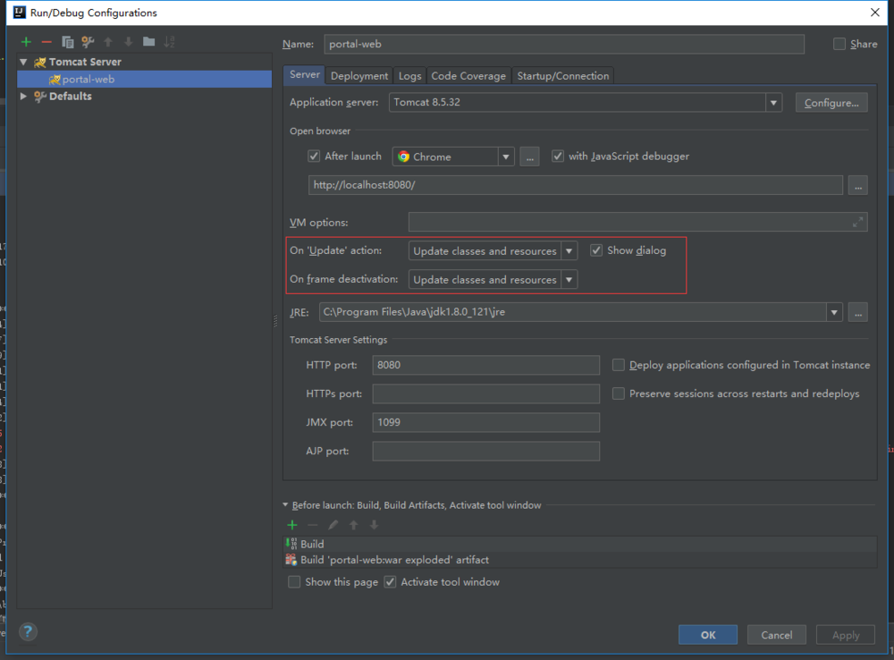The image size is (894, 660).
Task: Switch to the Deployment tab
Action: (x=358, y=76)
